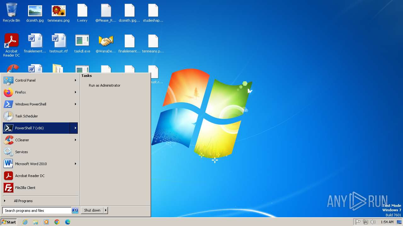Viewport: 403px width, 226px height.
Task: Select the tenmeans.p... blank file icon
Action: [x=153, y=43]
